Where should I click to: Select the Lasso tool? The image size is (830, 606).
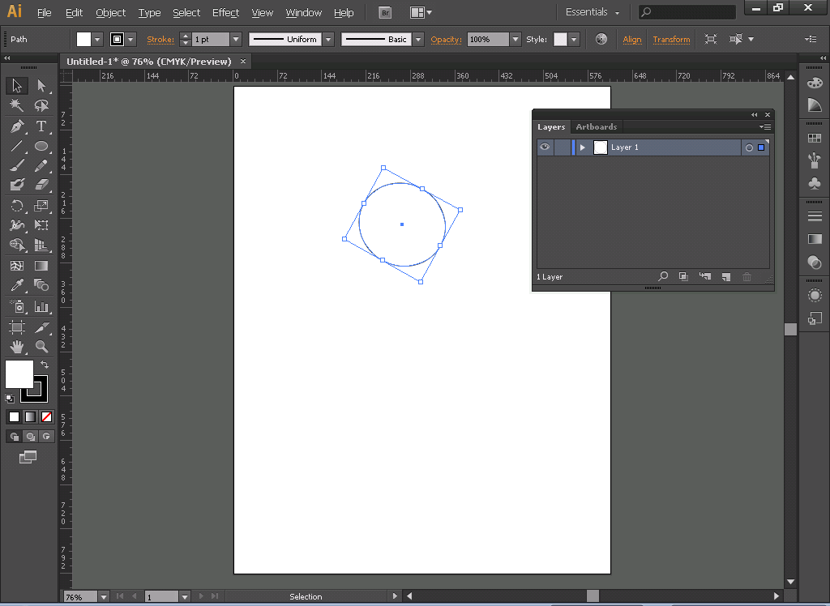click(41, 106)
